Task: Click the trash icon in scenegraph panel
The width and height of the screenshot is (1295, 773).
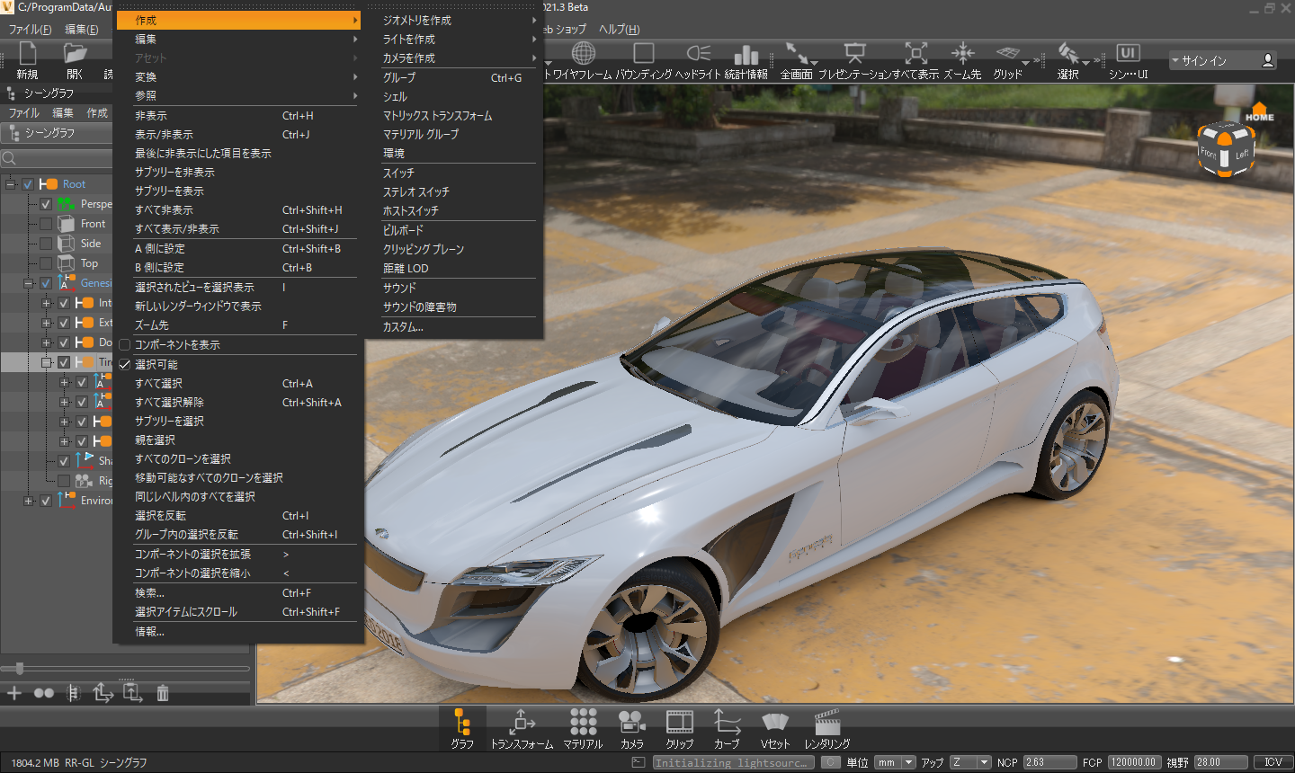Action: 163,693
